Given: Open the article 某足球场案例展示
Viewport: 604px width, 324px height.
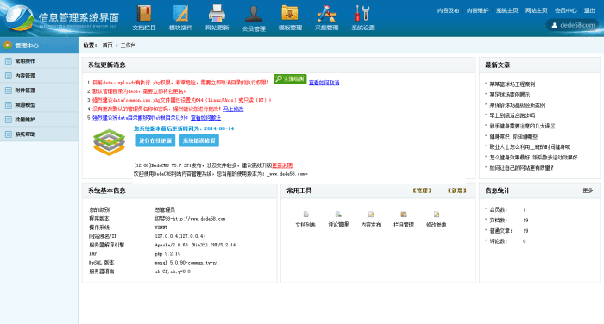Looking at the screenshot, I should pyautogui.click(x=510, y=94).
